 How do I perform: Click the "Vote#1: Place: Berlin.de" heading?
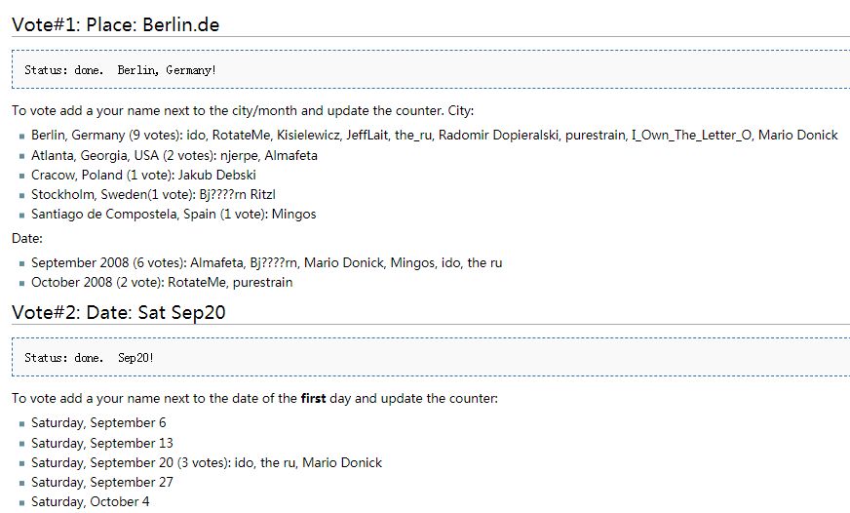pyautogui.click(x=116, y=24)
